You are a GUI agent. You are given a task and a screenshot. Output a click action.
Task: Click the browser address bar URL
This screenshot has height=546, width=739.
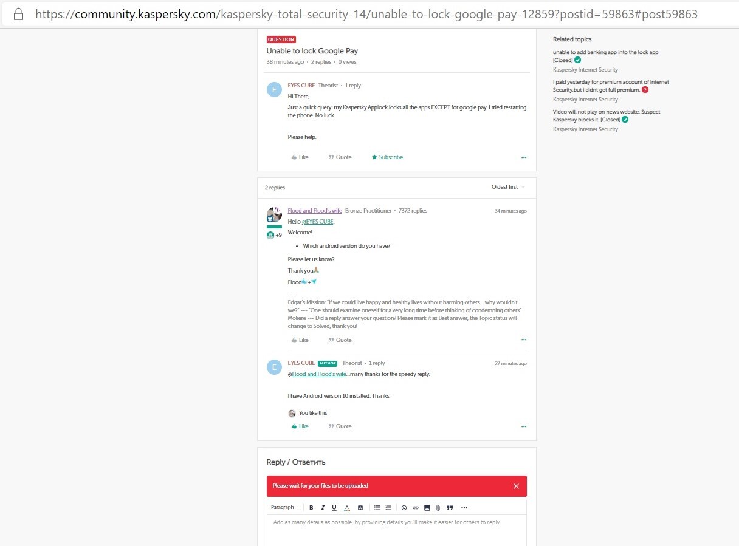[366, 13]
